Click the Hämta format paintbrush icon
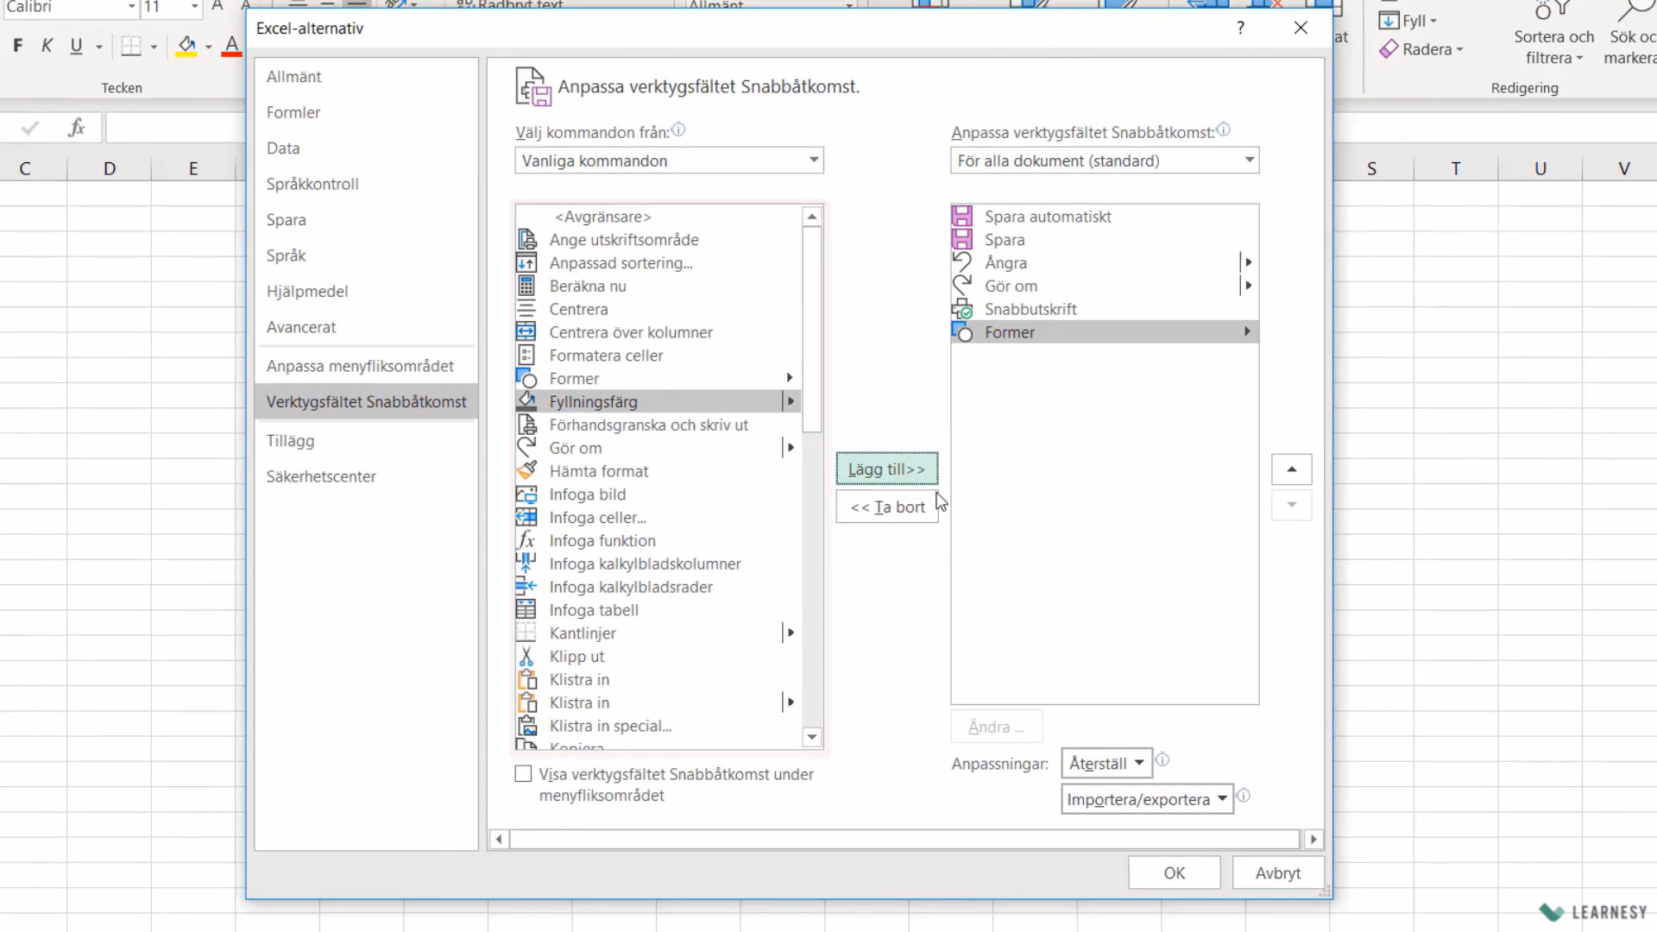1657x932 pixels. (x=526, y=471)
